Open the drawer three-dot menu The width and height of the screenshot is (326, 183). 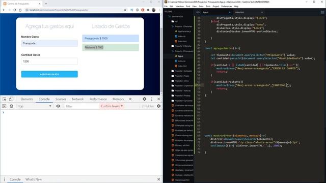click(x=4, y=179)
